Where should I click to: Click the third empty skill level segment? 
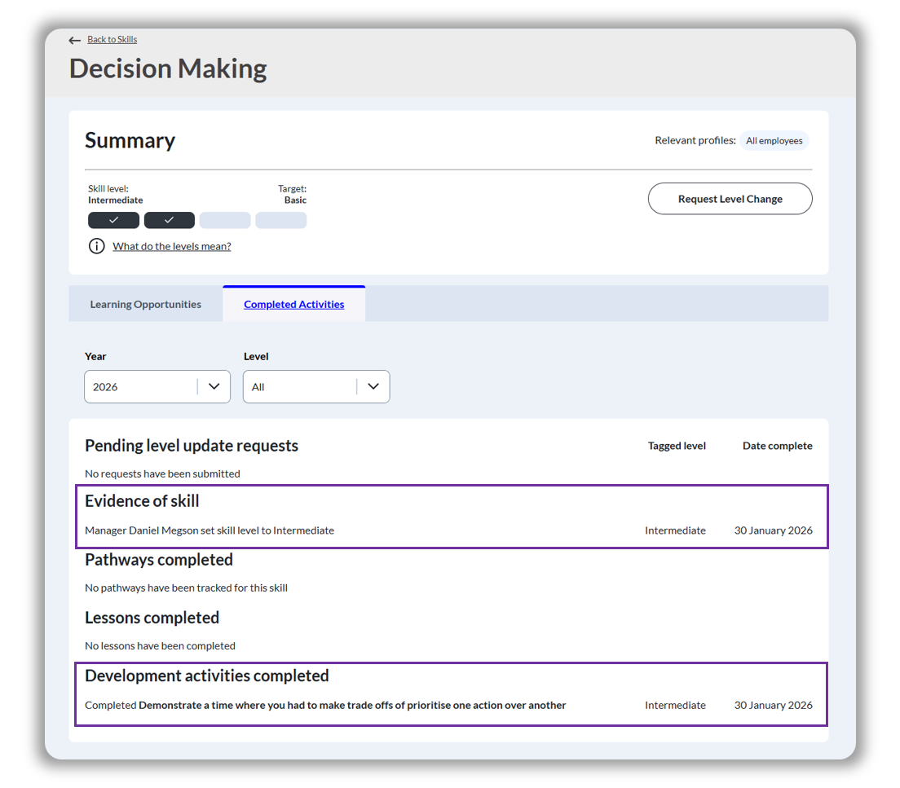click(225, 220)
